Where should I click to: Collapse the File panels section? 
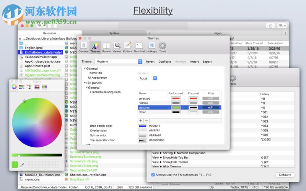click(x=85, y=83)
